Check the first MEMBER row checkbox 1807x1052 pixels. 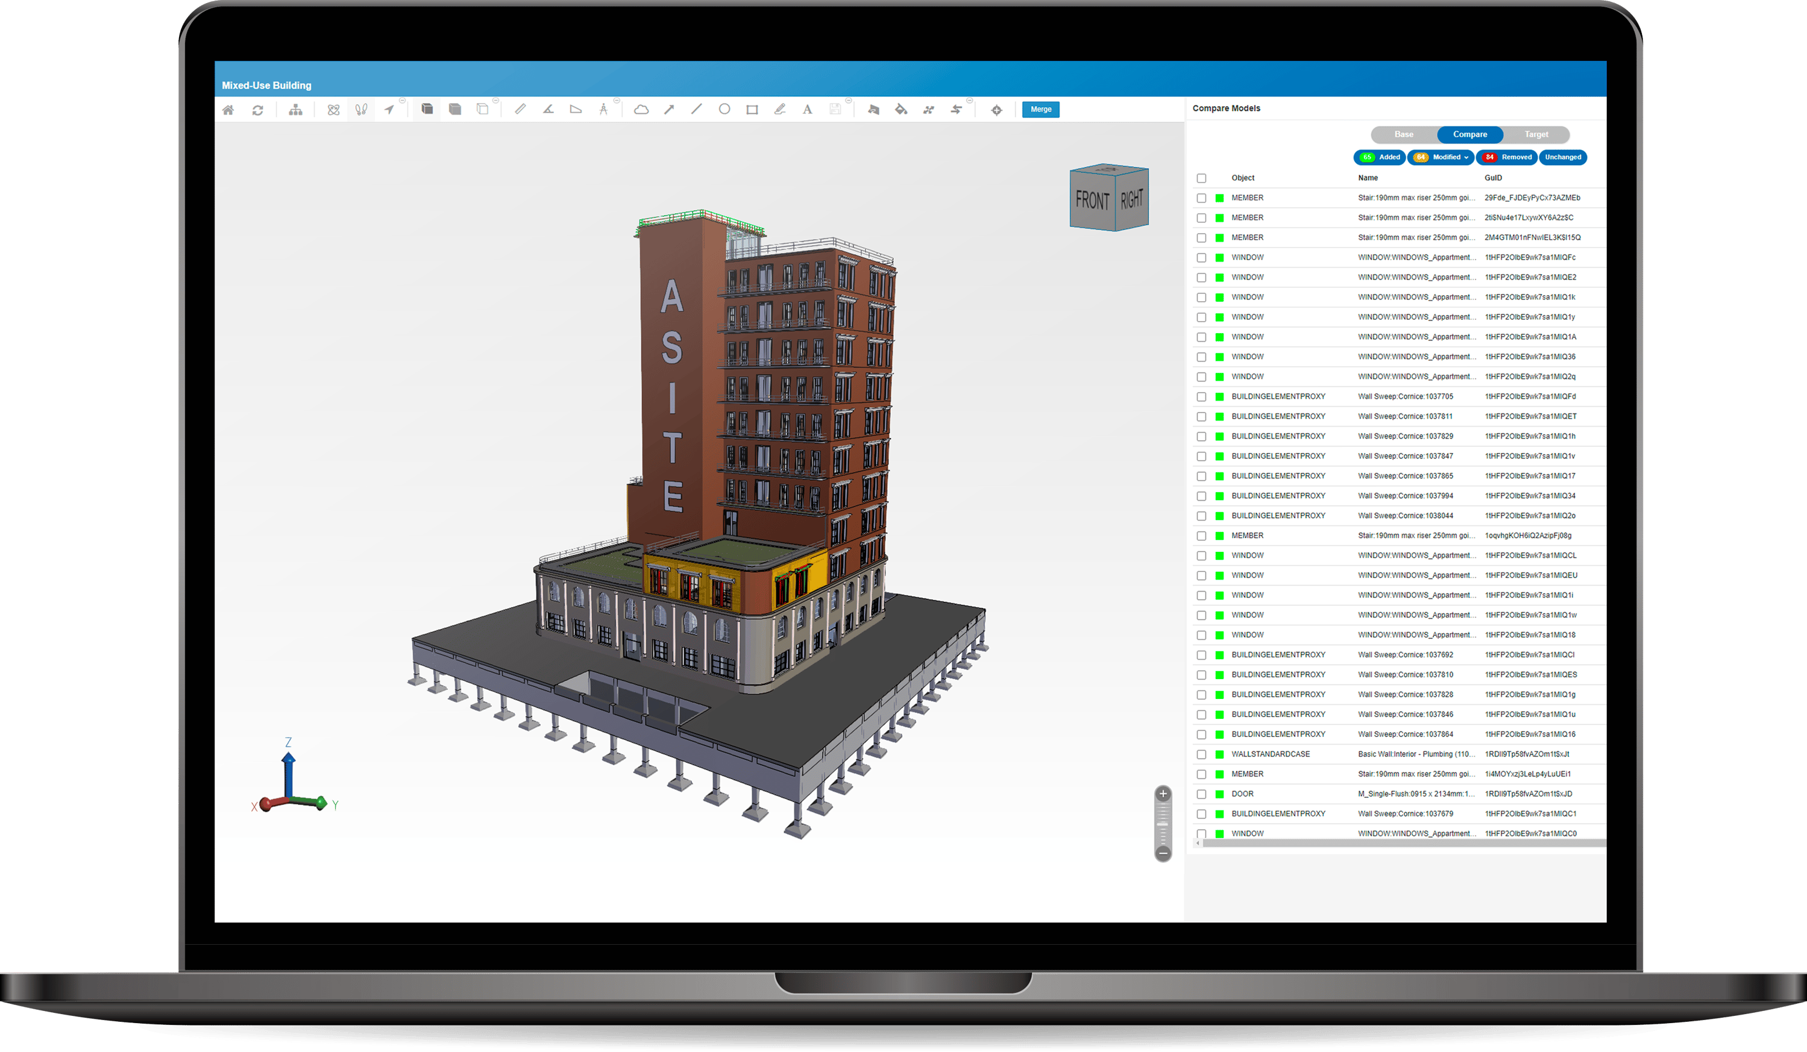[1202, 197]
